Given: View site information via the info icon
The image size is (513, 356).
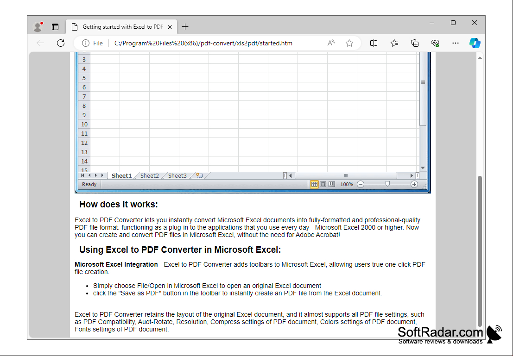Looking at the screenshot, I should tap(86, 43).
